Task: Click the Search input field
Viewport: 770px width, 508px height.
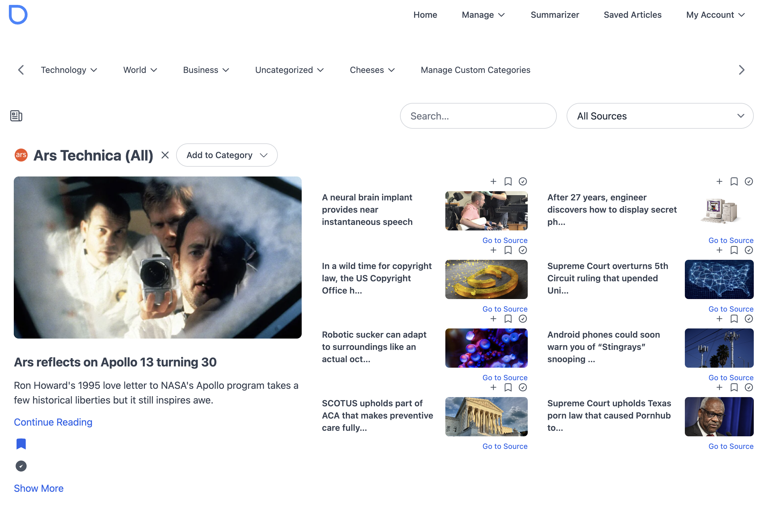Action: [x=478, y=116]
